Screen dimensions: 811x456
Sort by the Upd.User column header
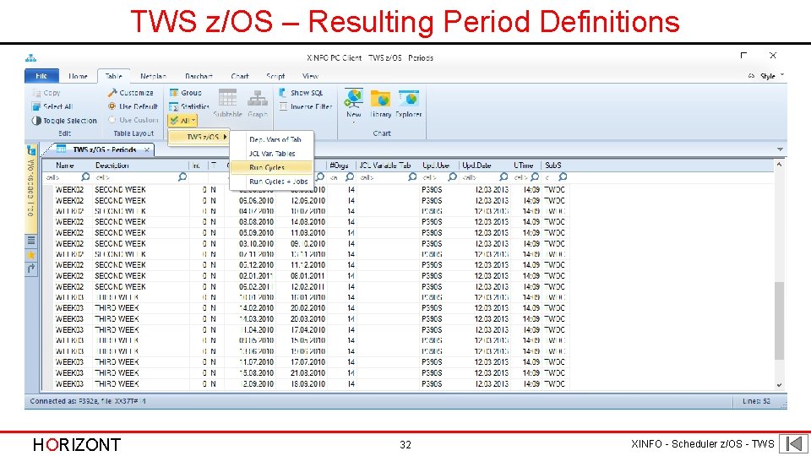pos(438,166)
